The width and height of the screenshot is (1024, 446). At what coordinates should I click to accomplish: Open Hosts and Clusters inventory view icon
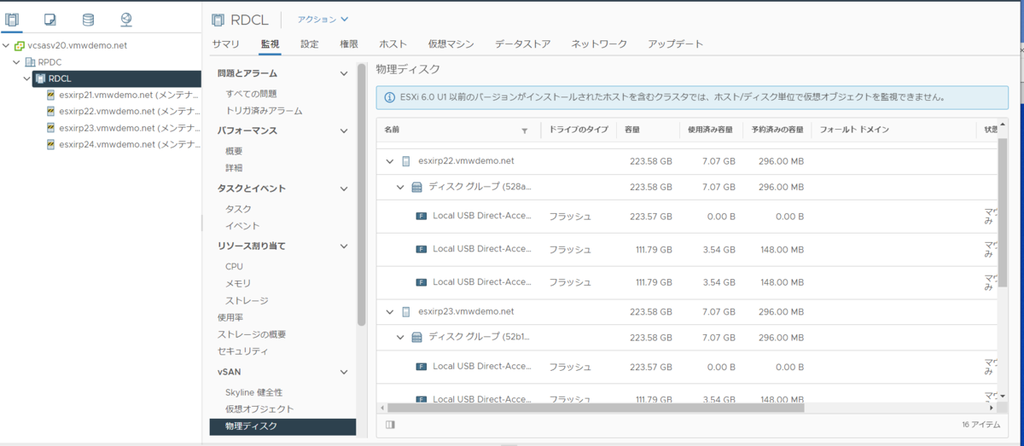point(12,19)
